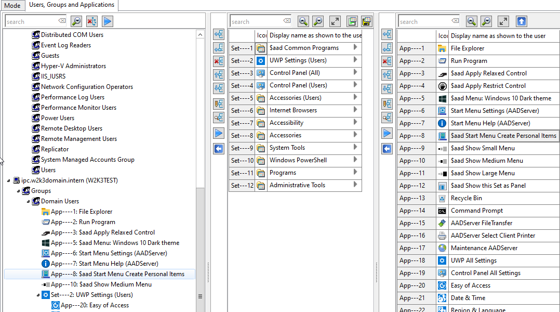Screen dimensions: 560x312
Task: Expand the Administrative Tools set arrow
Action: pyautogui.click(x=355, y=185)
